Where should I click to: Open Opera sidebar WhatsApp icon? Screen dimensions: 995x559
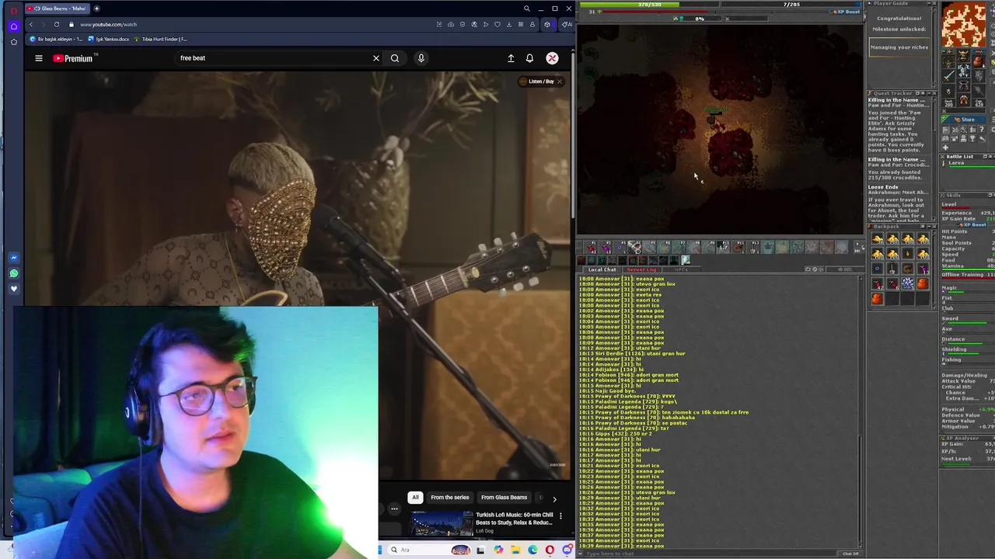coord(13,273)
